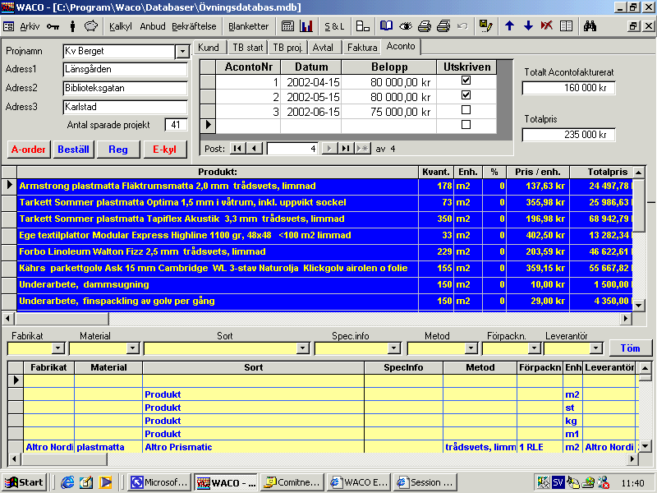Click the key icon in the toolbar

click(x=53, y=26)
